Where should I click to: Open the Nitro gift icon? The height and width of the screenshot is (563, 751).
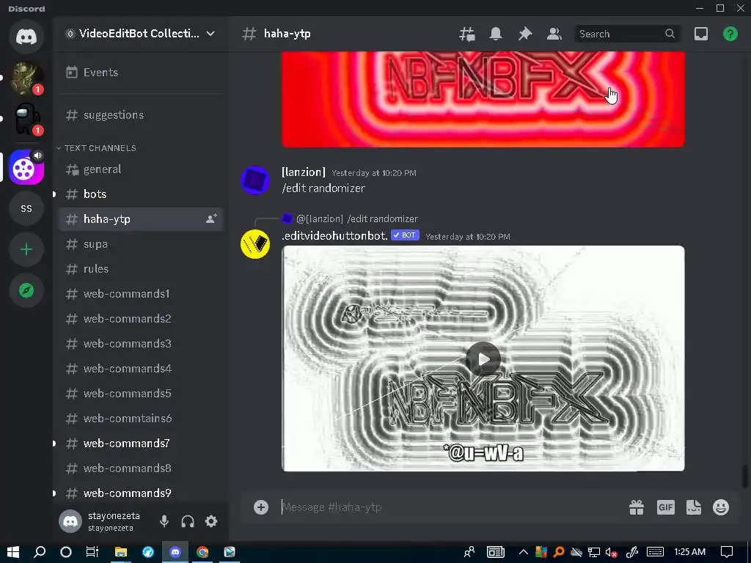637,507
